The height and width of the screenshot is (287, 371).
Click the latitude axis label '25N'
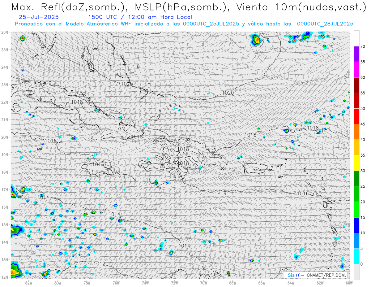click(x=5, y=50)
